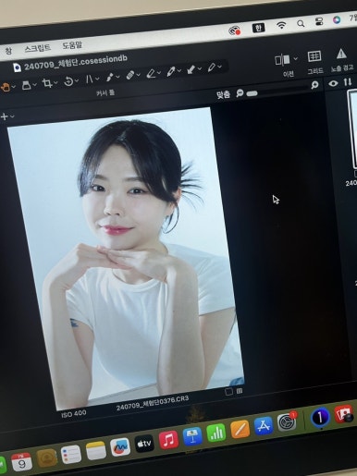Image resolution: width=357 pixels, height=476 pixels.
Task: Expand the Rotate tool dropdown arrow
Action: point(77,80)
